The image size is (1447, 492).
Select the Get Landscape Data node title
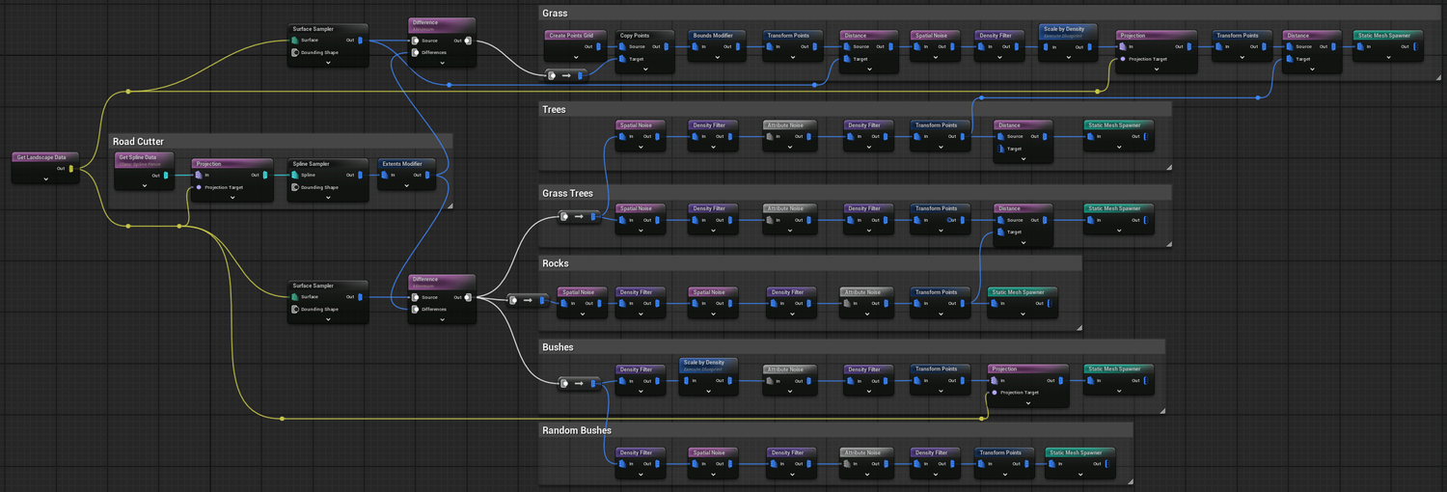click(41, 157)
